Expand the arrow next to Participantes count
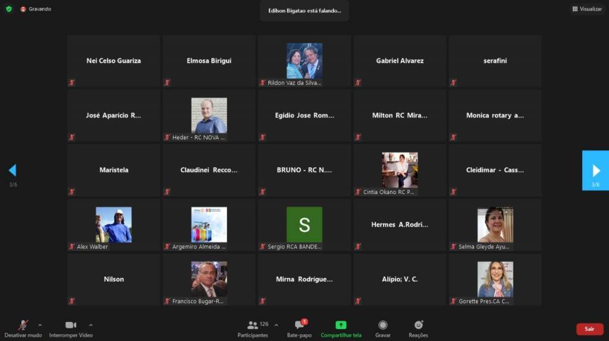 click(276, 325)
